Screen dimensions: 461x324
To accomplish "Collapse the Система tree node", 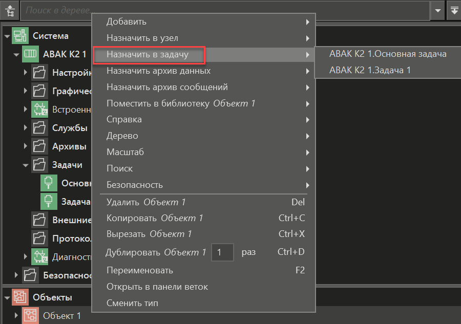I will click(7, 36).
